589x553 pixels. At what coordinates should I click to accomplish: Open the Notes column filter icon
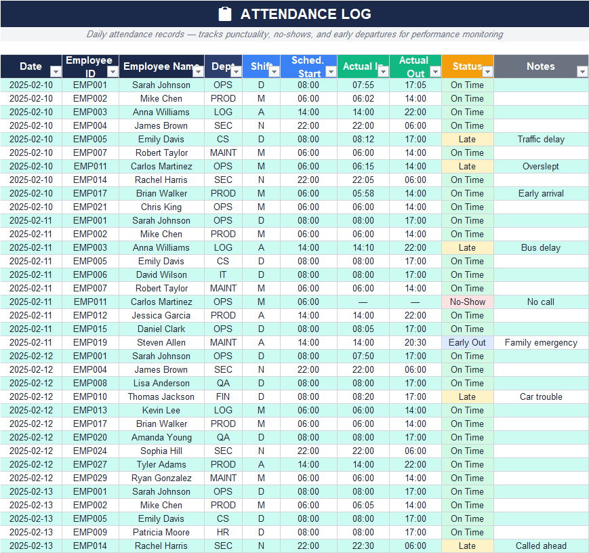point(581,73)
